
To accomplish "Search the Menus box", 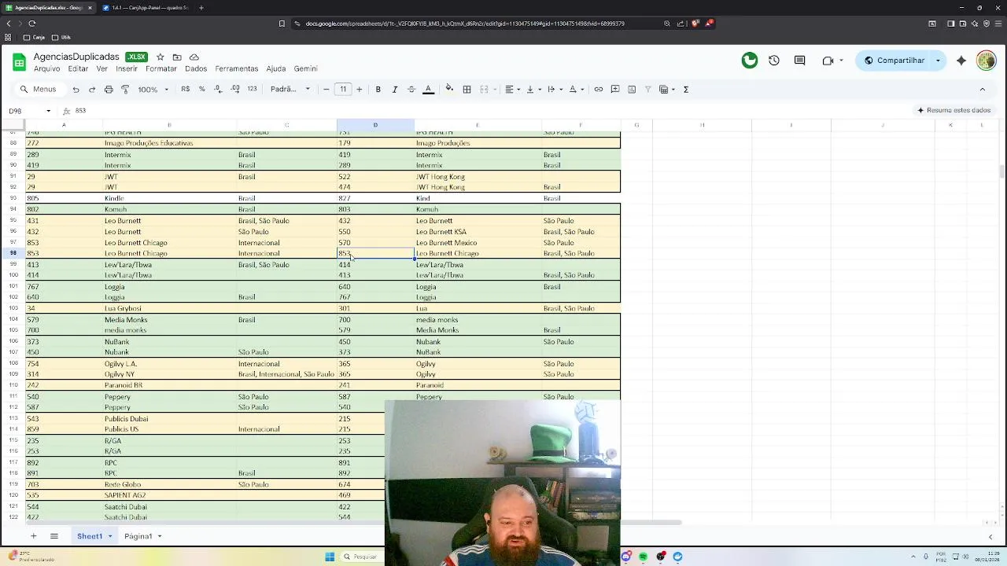I will 38,90.
